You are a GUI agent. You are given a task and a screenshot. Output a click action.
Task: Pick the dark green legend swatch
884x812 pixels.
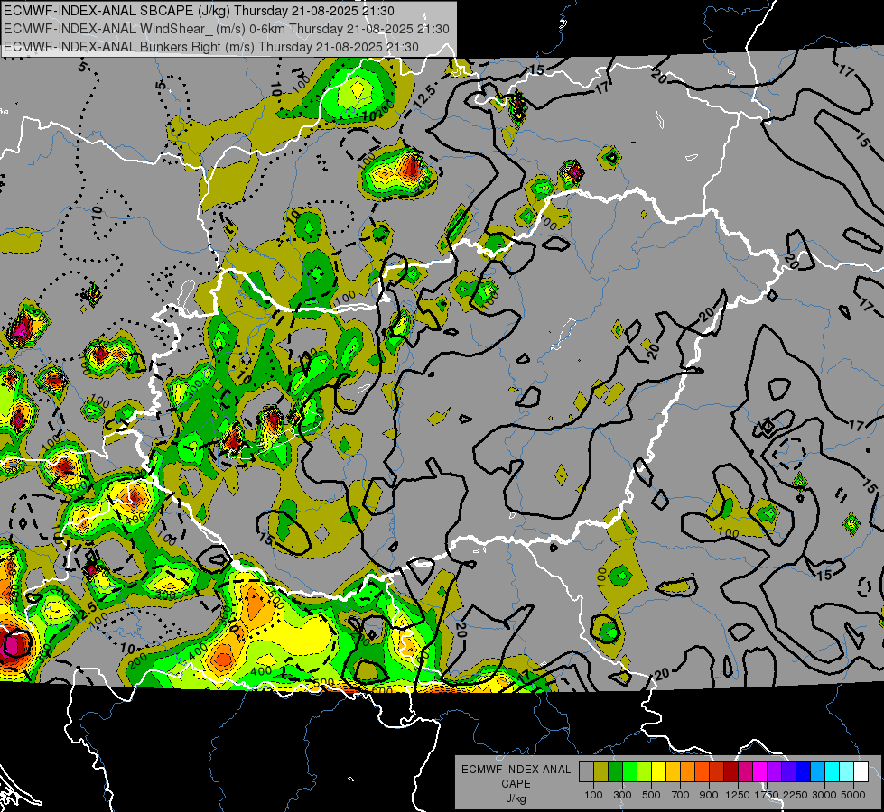coord(615,772)
